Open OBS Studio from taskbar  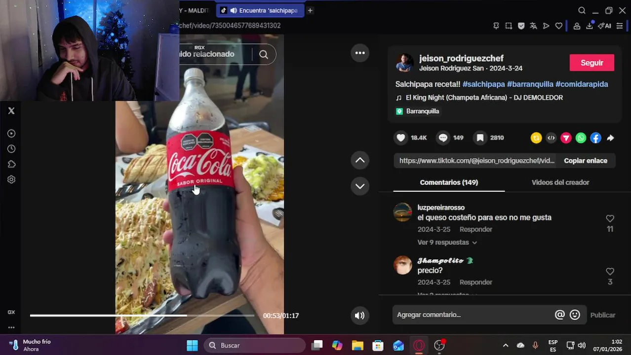tap(439, 346)
